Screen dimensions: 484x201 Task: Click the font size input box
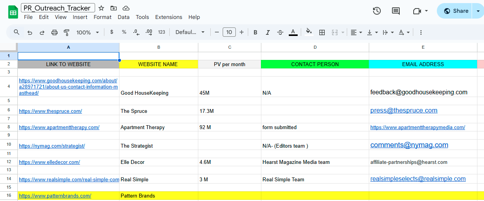[229, 32]
